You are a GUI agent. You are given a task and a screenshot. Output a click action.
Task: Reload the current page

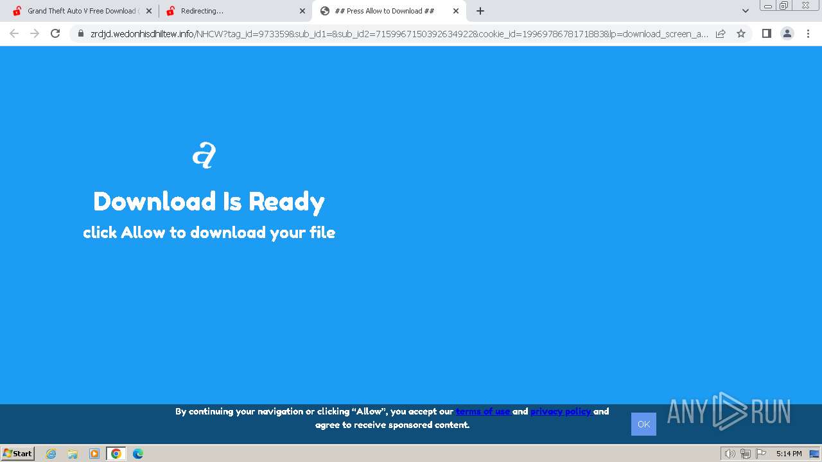click(55, 33)
